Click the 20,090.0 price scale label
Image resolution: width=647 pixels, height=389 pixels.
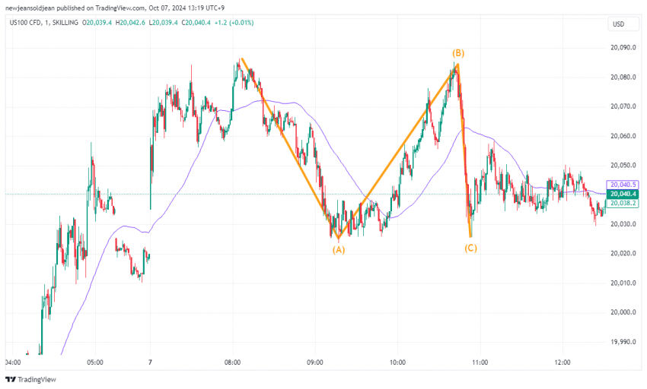click(x=623, y=48)
